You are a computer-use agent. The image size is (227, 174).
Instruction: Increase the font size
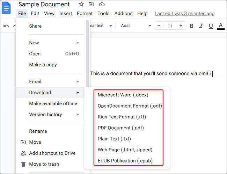181,26
